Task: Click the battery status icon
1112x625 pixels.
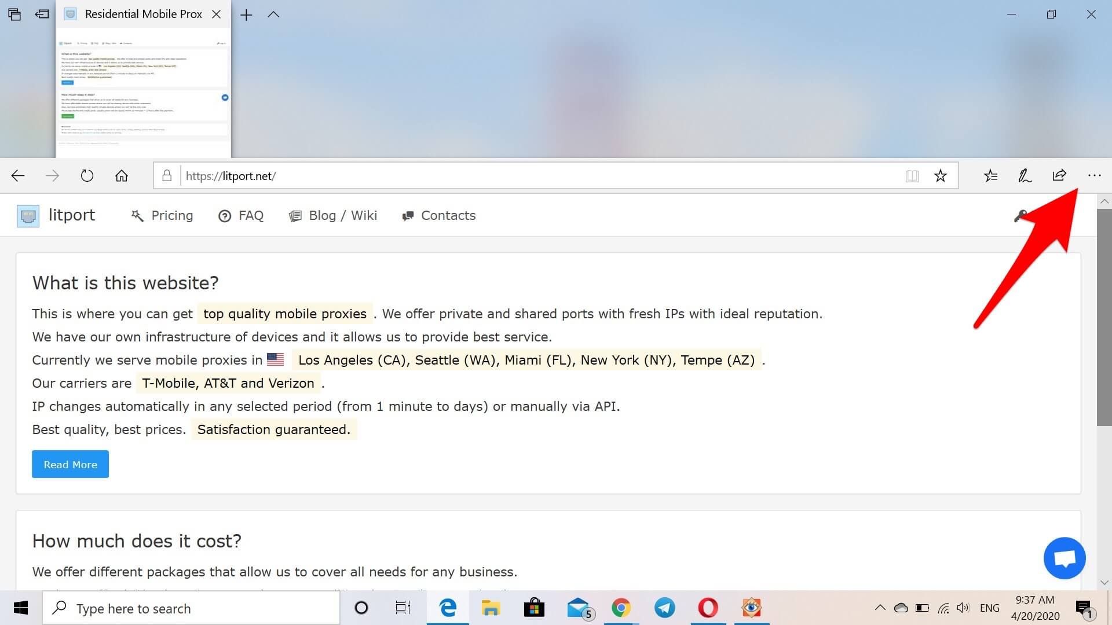Action: (922, 608)
